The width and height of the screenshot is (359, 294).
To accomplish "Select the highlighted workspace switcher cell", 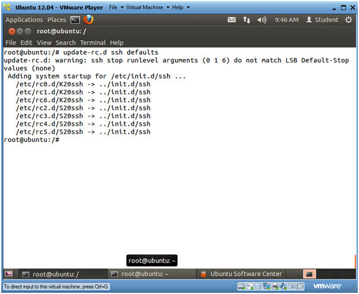I will pyautogui.click(x=309, y=274).
